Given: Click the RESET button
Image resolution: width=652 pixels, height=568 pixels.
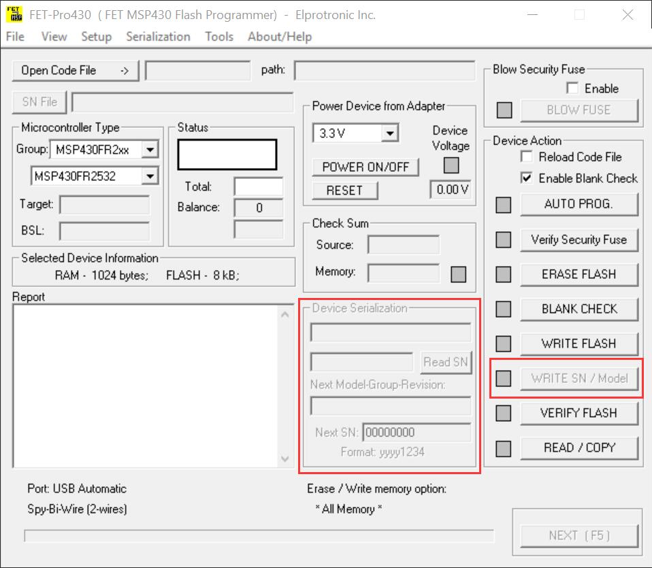Looking at the screenshot, I should point(344,190).
